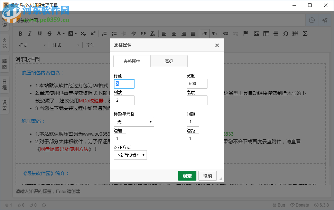Screen dimensions: 334x210
Task: Insert a special character with the Omega icon
Action: (x=286, y=34)
